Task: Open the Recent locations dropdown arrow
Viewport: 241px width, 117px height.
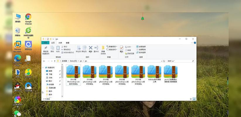Action: 52,61
